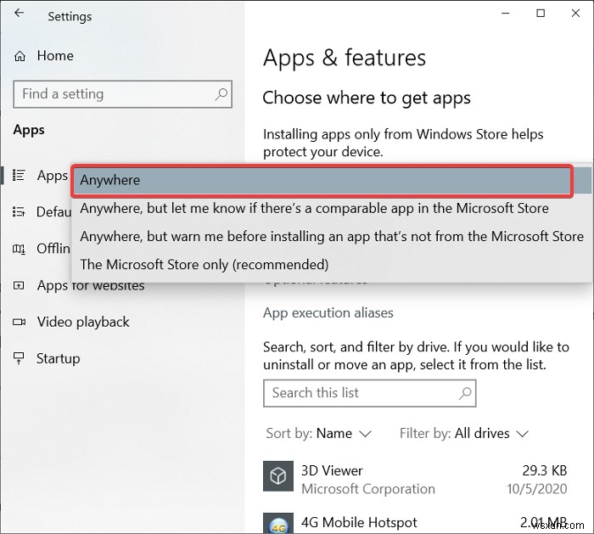Click the magnifier icon in Find a setting

point(221,94)
